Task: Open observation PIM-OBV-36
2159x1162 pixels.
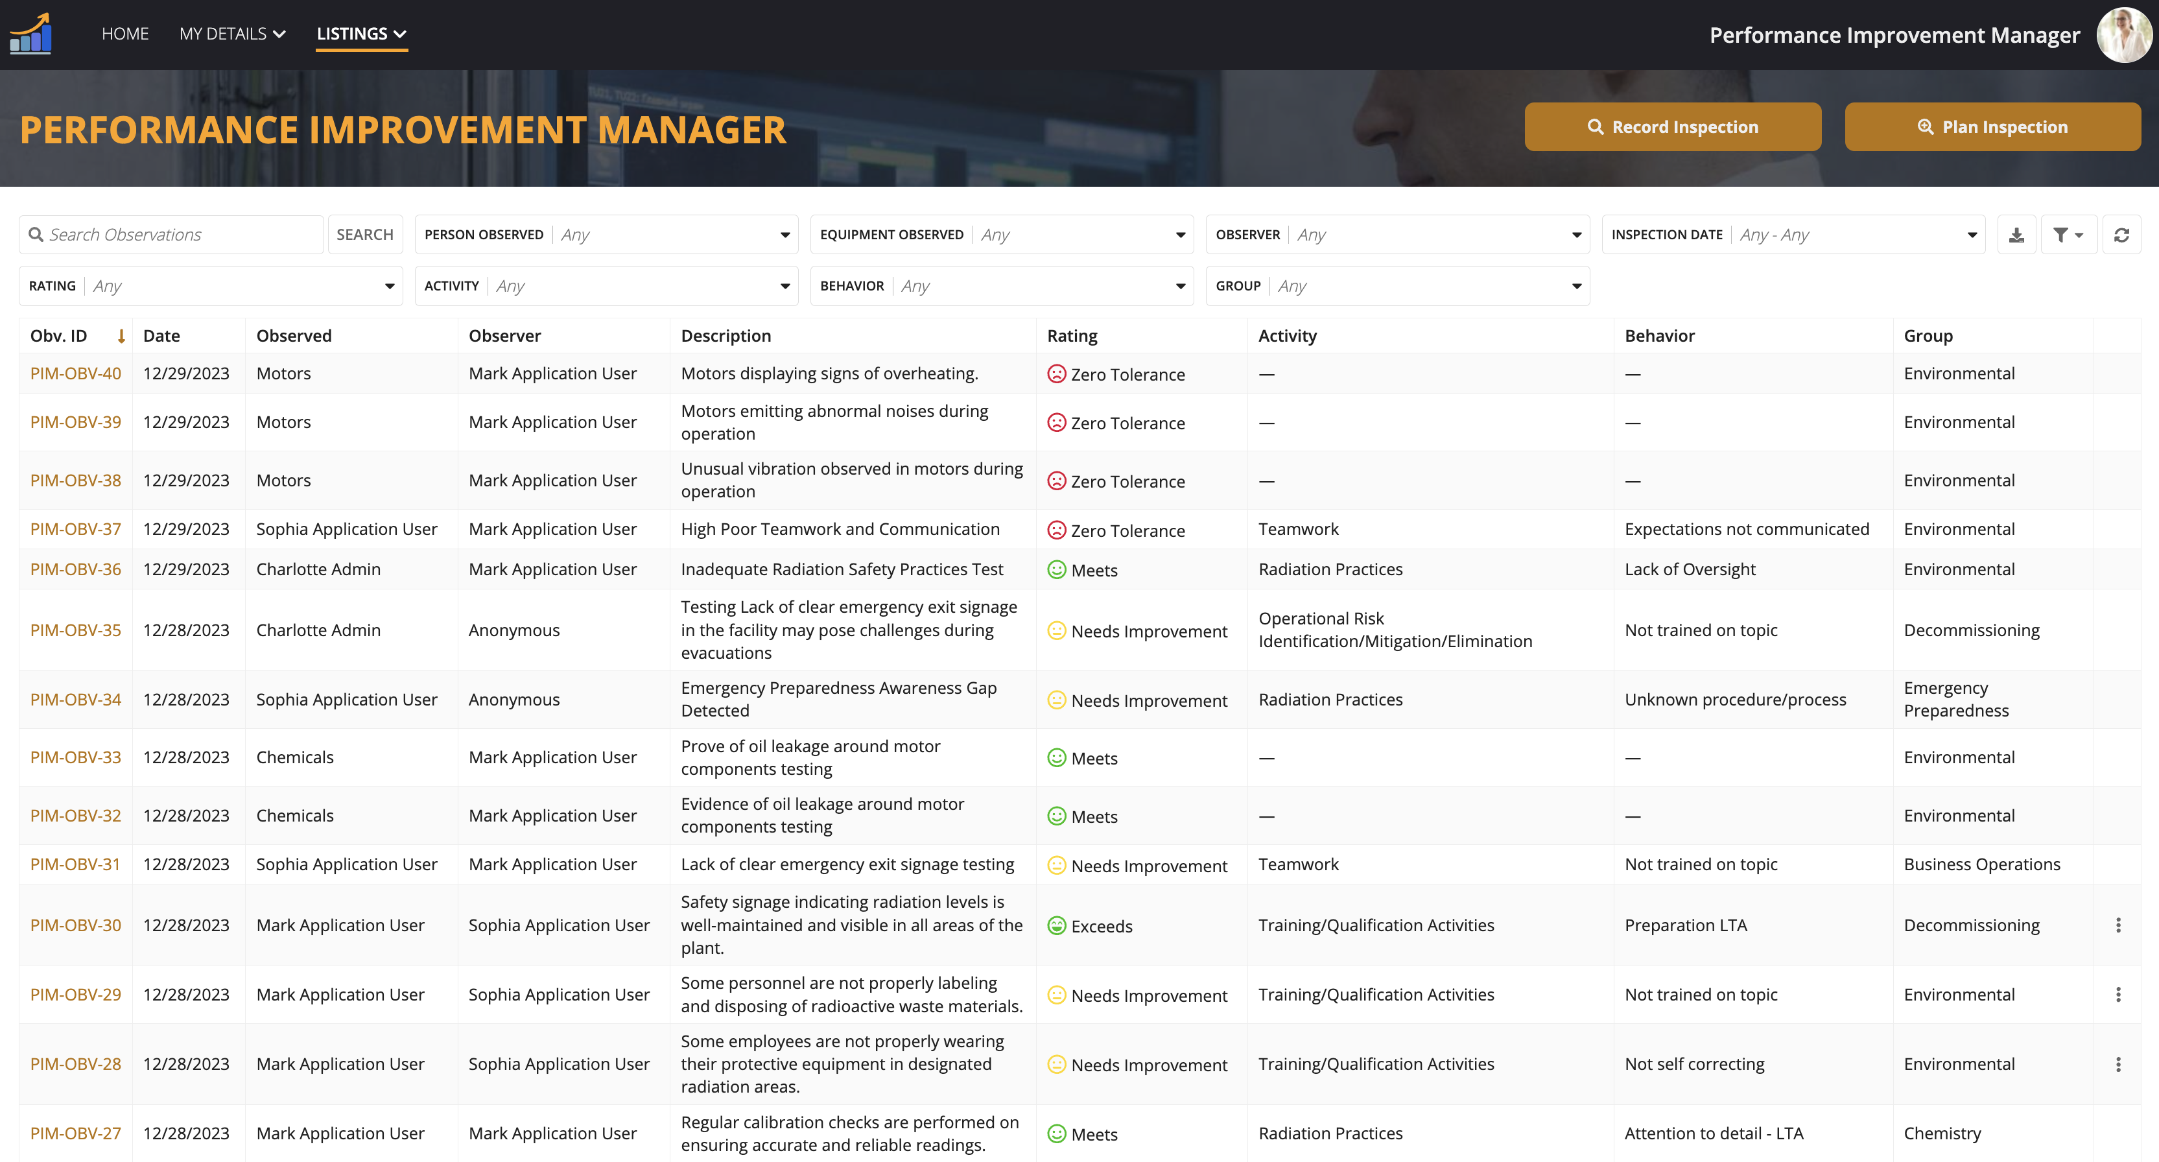Action: (x=75, y=569)
